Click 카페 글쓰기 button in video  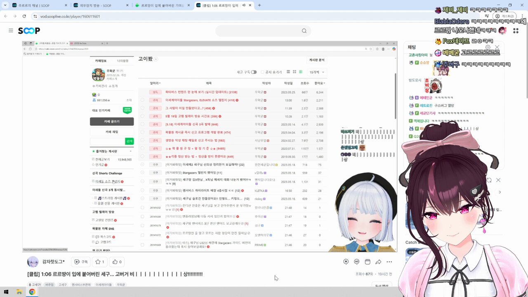tap(112, 121)
